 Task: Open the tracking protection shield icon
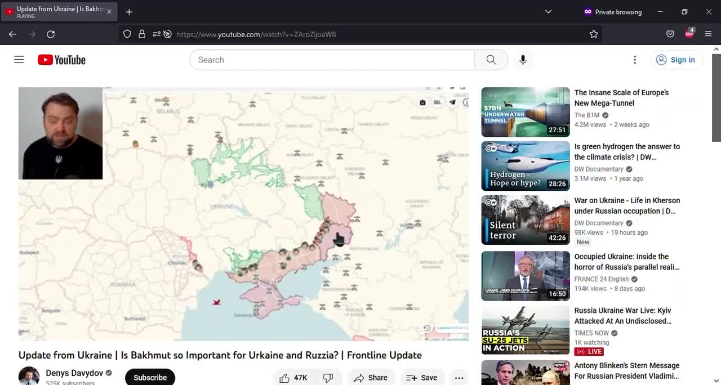click(127, 34)
